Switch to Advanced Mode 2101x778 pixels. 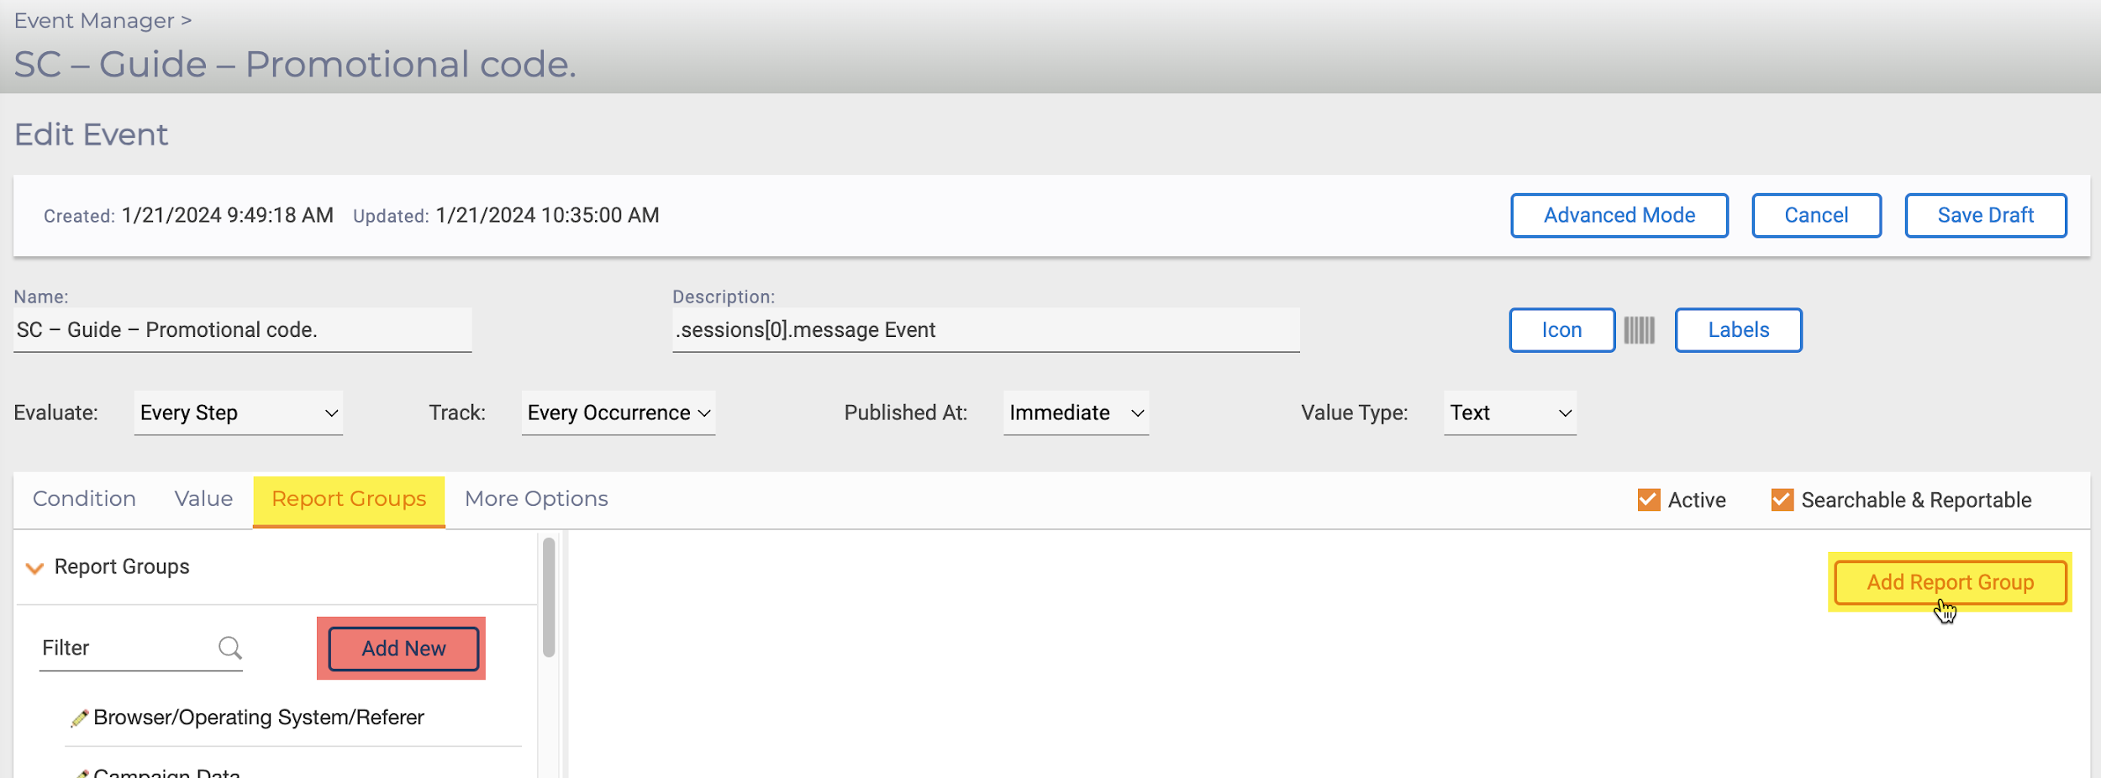click(1619, 216)
